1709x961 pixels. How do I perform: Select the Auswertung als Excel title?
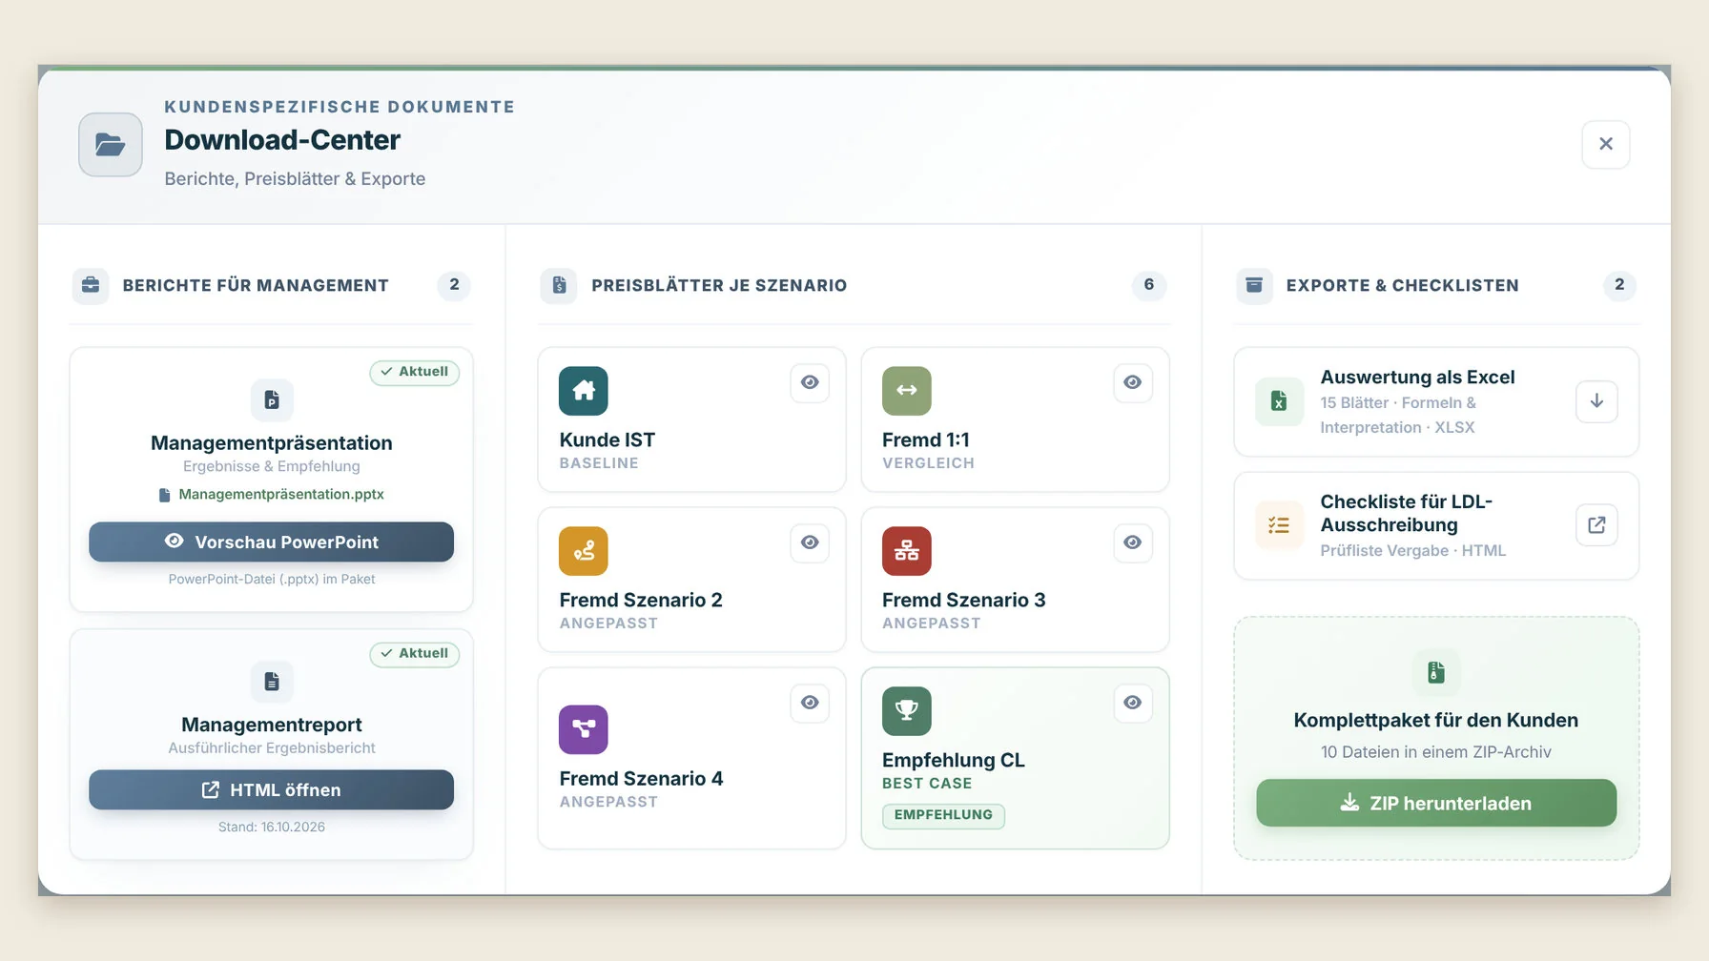coord(1417,377)
